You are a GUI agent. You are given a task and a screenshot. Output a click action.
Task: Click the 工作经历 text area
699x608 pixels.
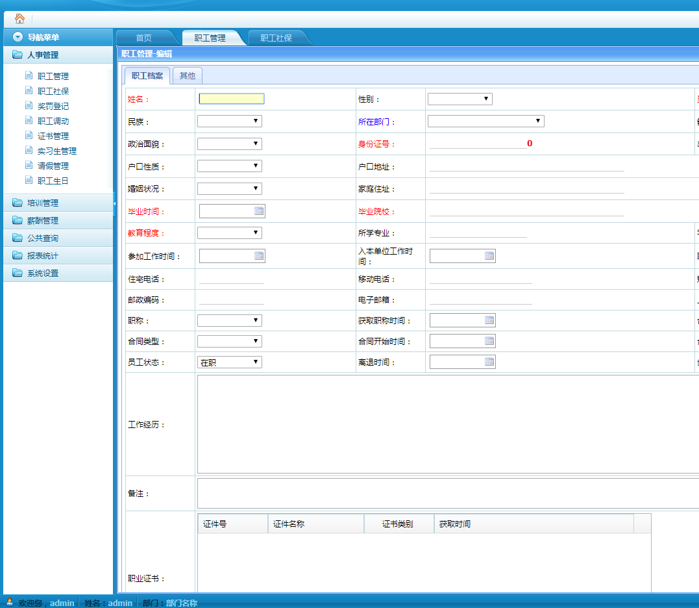point(448,424)
